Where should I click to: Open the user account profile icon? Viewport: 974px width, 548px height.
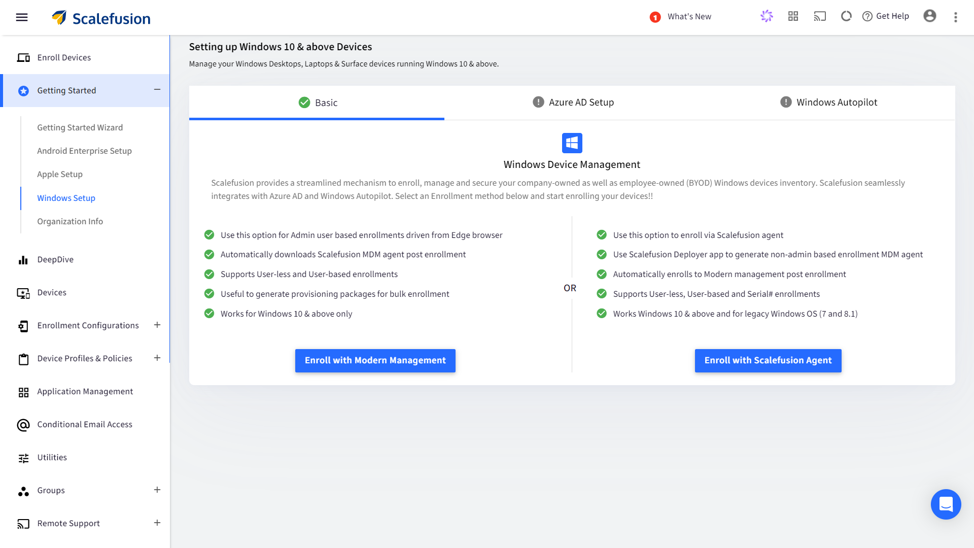[929, 16]
